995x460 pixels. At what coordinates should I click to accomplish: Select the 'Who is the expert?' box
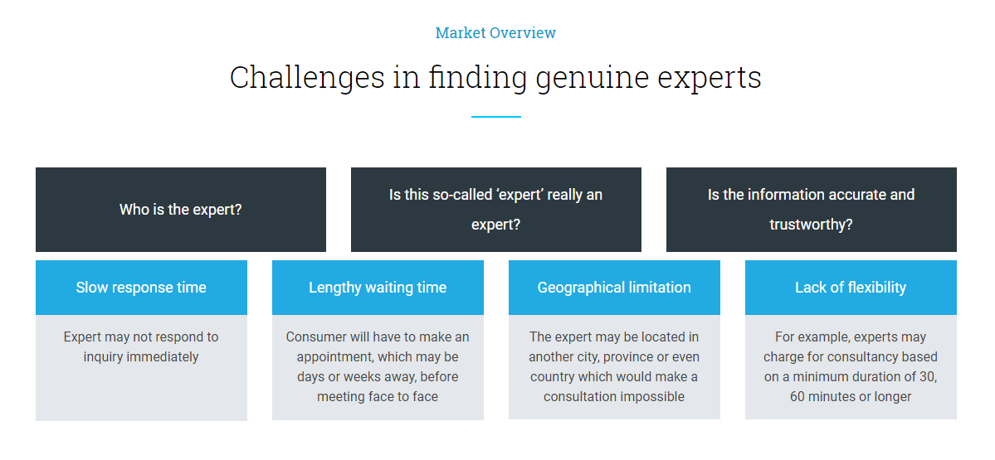coord(181,210)
